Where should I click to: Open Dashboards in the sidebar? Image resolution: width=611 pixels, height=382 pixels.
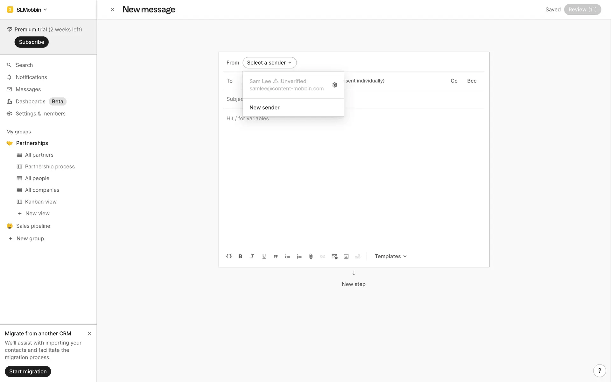pyautogui.click(x=31, y=102)
